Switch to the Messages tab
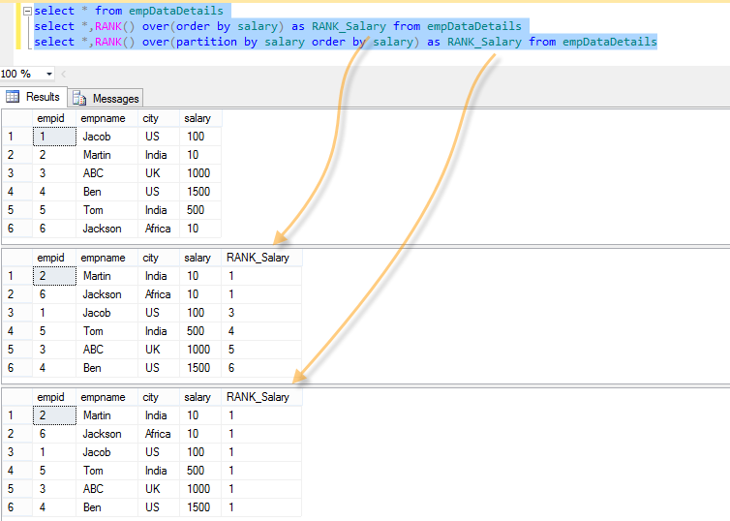 pos(106,98)
